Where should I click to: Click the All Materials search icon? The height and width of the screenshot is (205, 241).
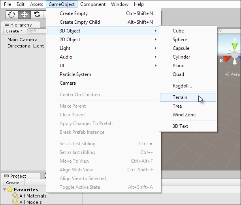tap(15, 196)
